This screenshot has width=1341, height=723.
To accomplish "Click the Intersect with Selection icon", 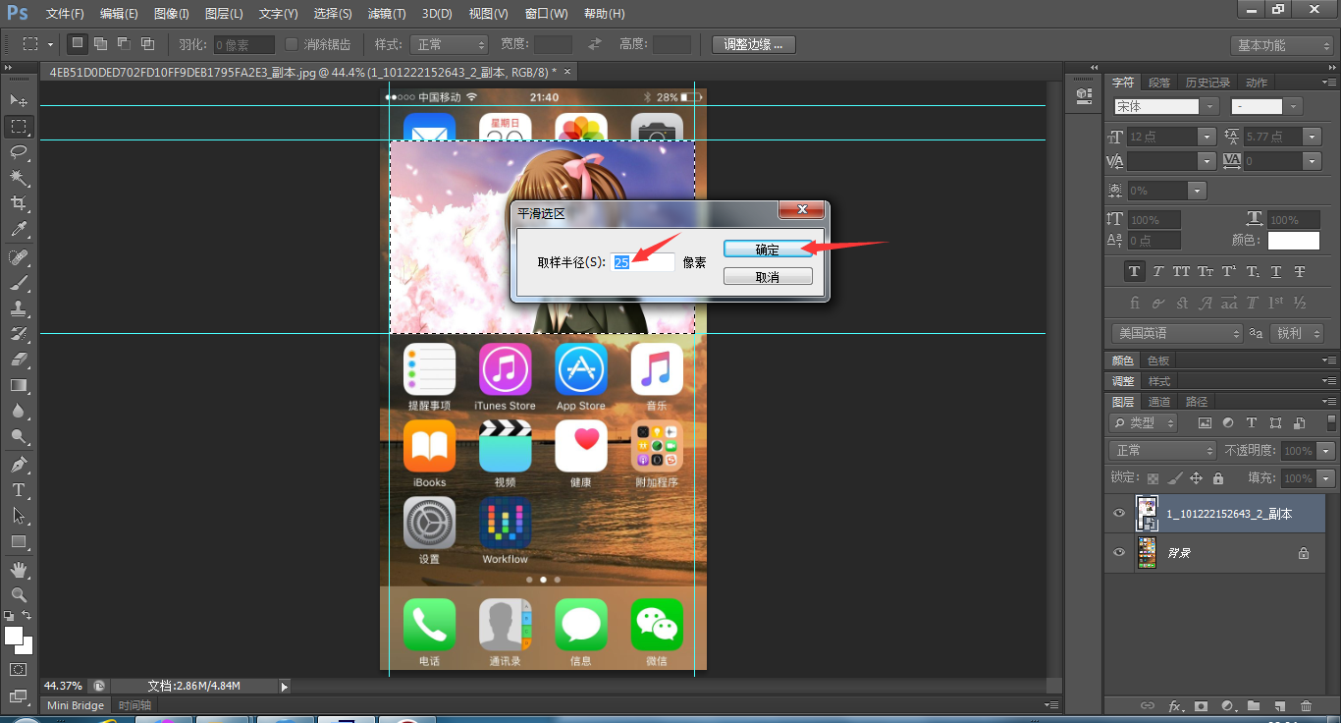I will coord(147,44).
